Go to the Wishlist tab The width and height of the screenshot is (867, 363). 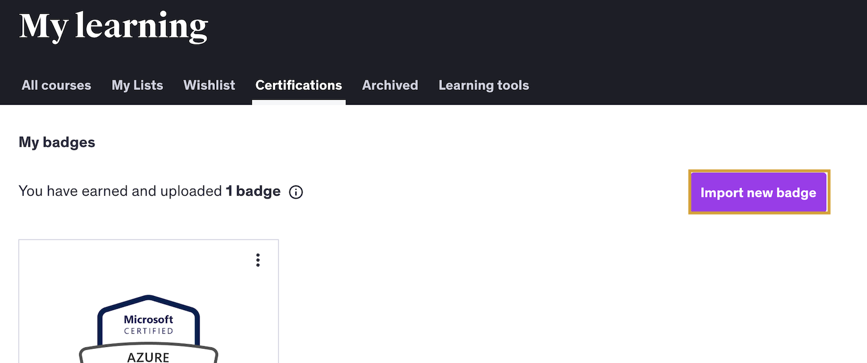click(x=209, y=85)
